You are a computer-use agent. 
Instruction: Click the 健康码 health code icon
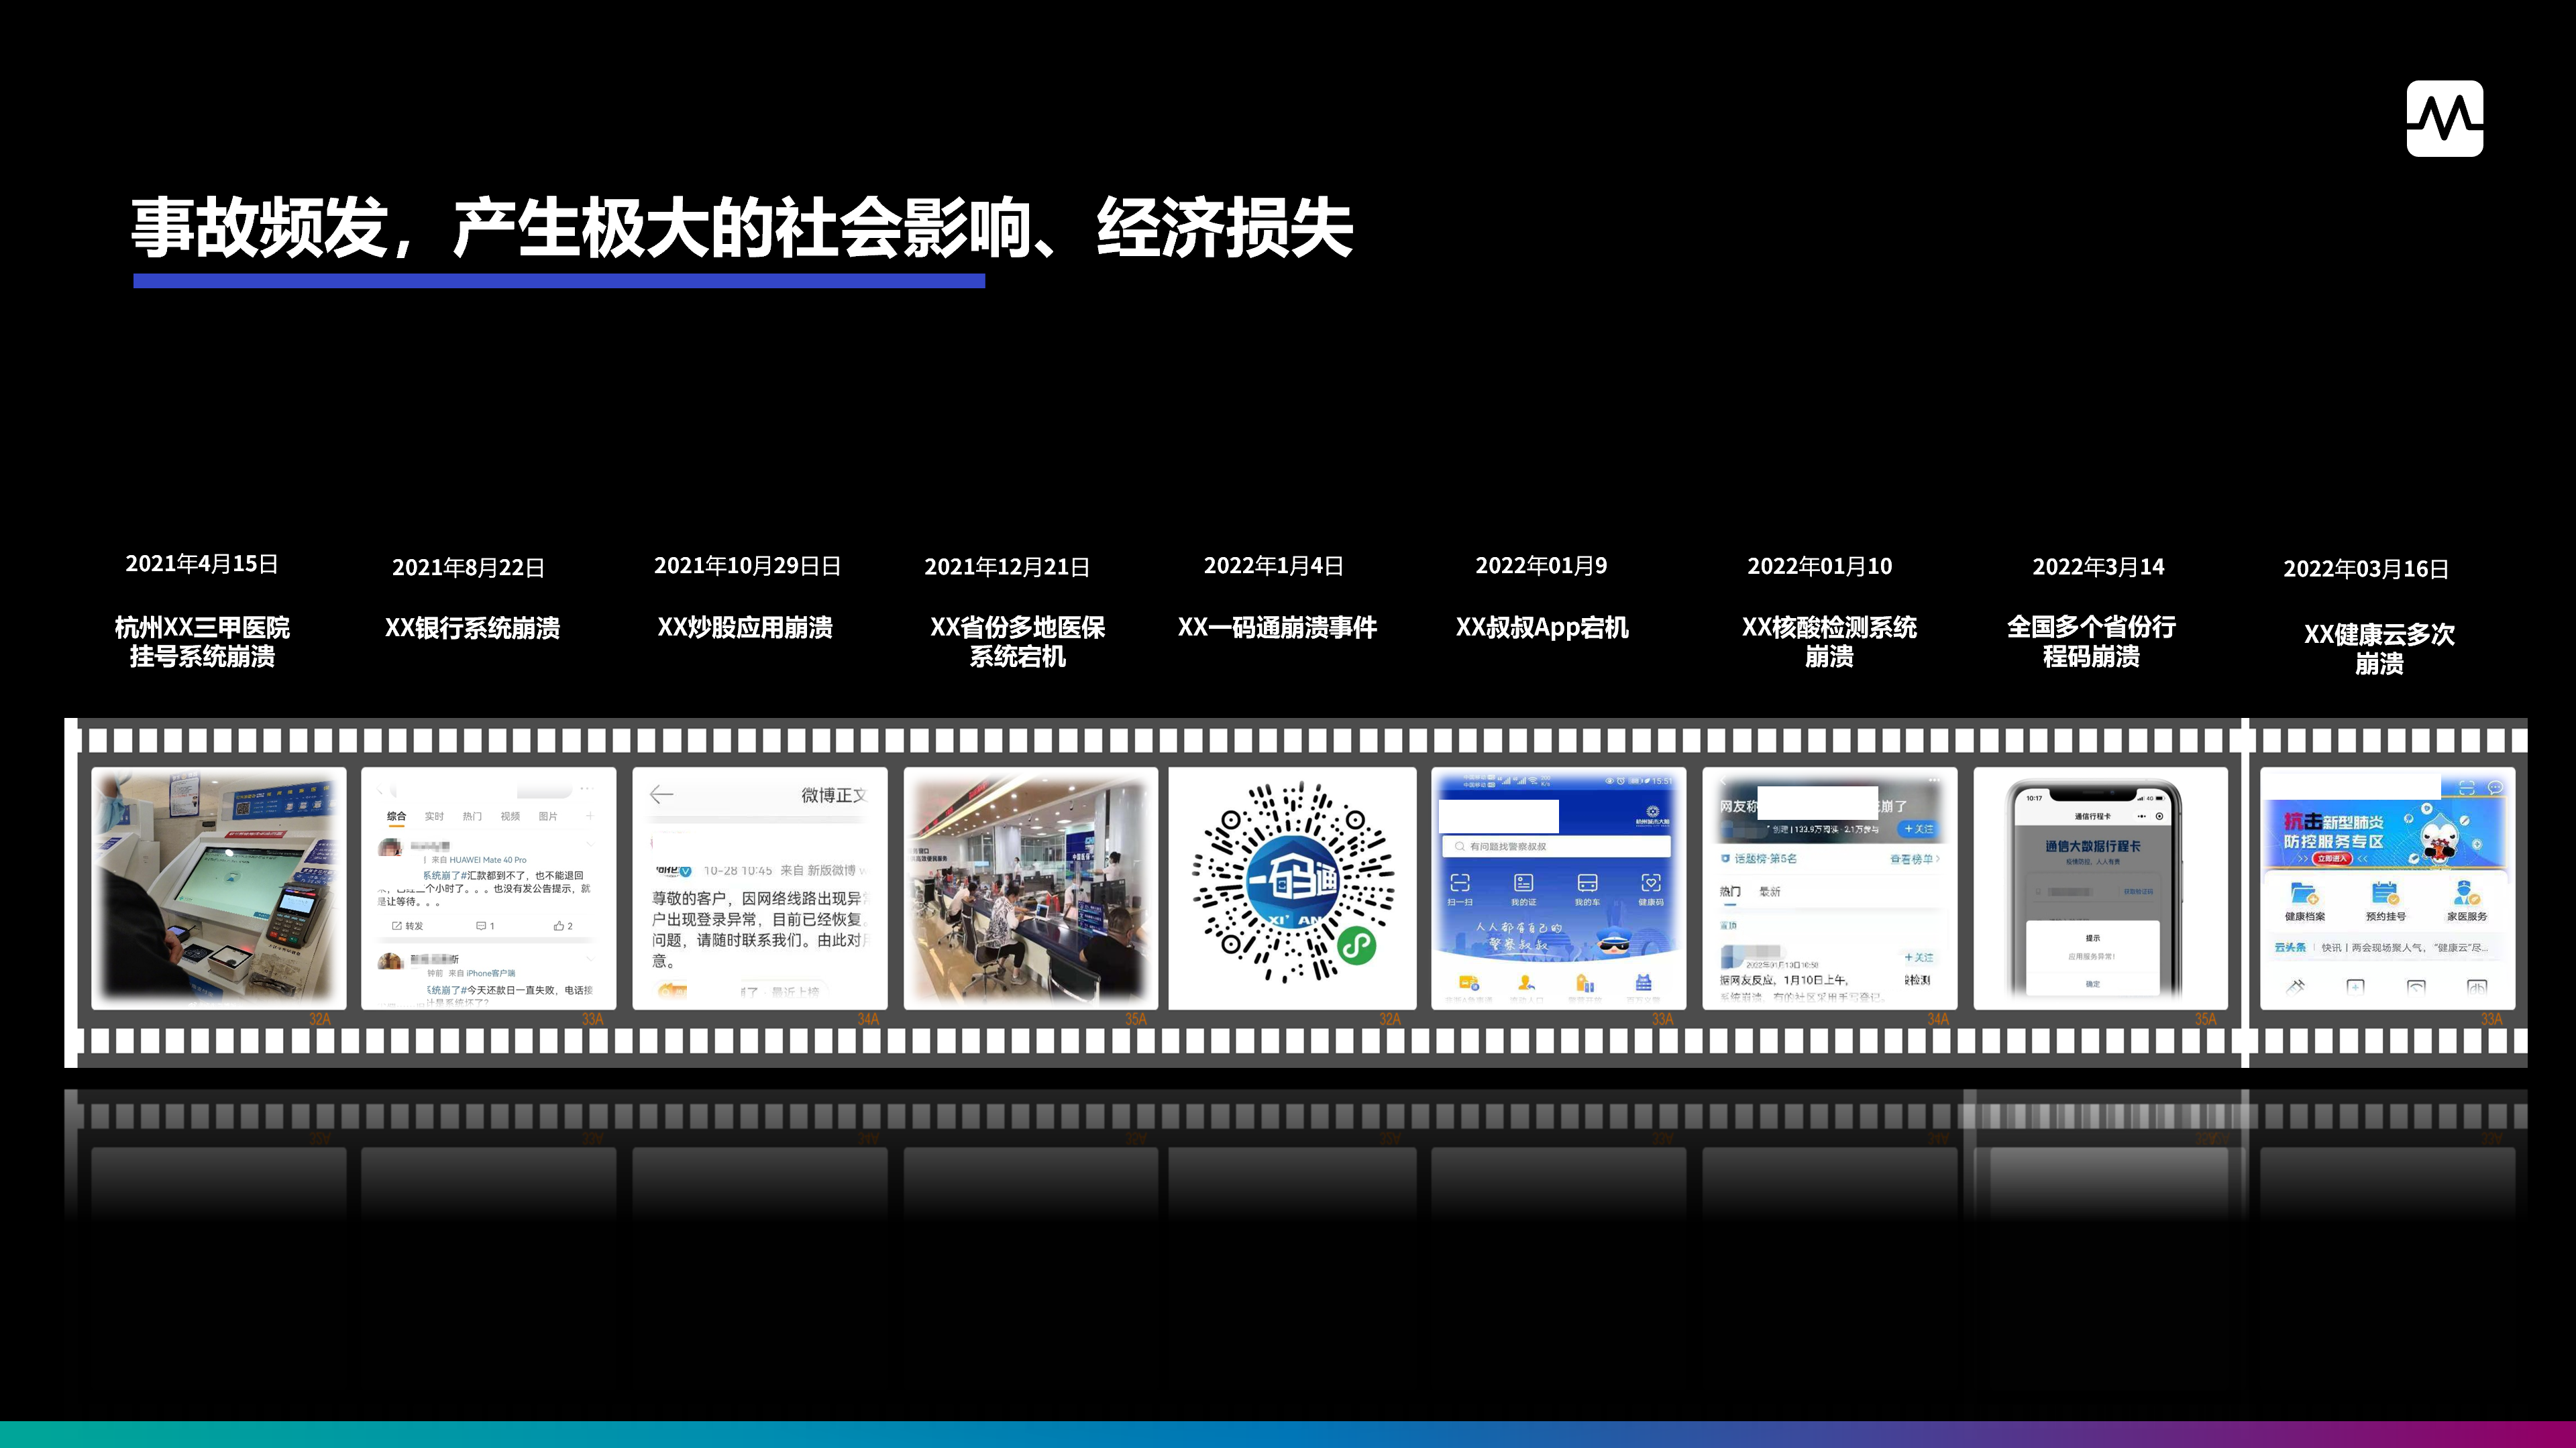[x=1650, y=884]
